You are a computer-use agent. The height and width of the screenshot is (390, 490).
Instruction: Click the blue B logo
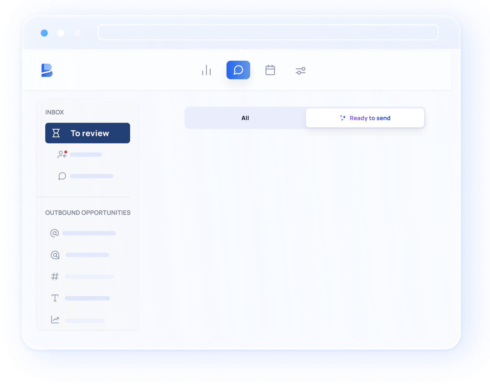tap(47, 70)
